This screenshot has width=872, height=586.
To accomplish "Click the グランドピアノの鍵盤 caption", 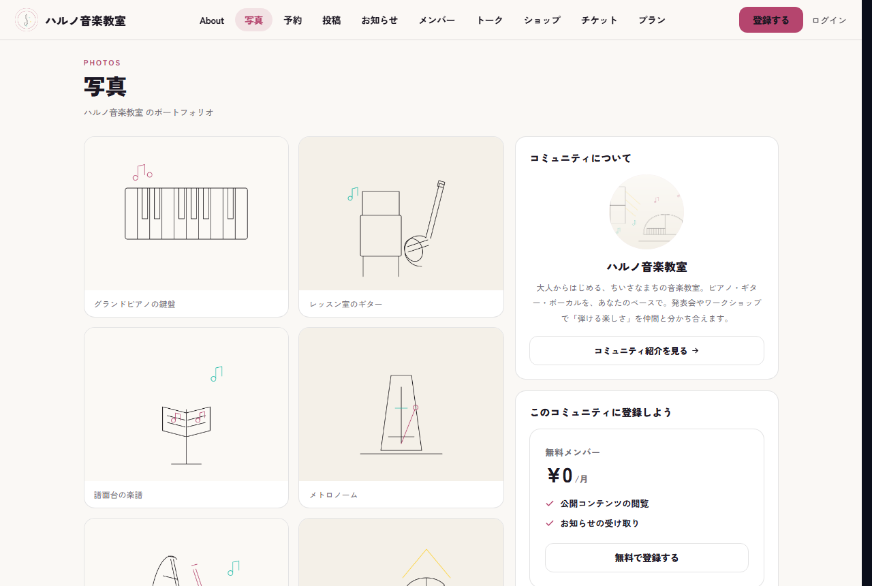I will click(135, 305).
